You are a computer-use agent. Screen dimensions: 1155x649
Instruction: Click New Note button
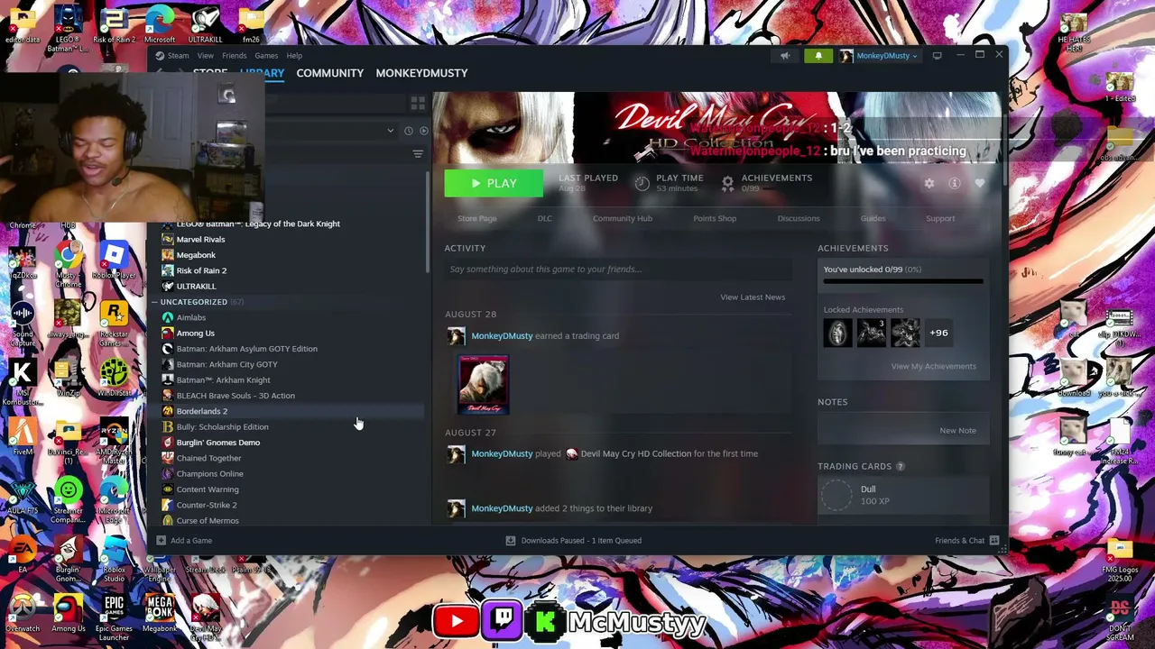(x=957, y=430)
